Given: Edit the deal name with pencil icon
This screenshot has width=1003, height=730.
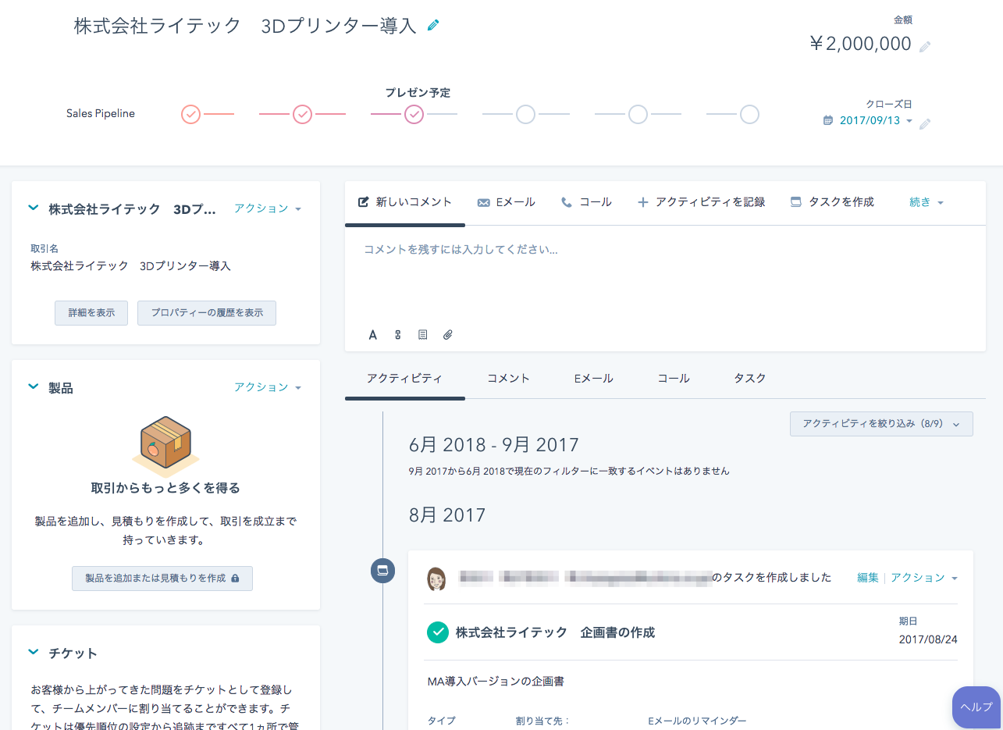Looking at the screenshot, I should click(433, 25).
